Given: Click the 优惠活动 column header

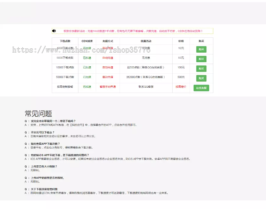Looking at the screenshot, I should [x=146, y=41].
